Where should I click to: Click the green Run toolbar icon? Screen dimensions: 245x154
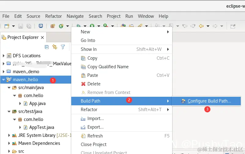[92, 26]
